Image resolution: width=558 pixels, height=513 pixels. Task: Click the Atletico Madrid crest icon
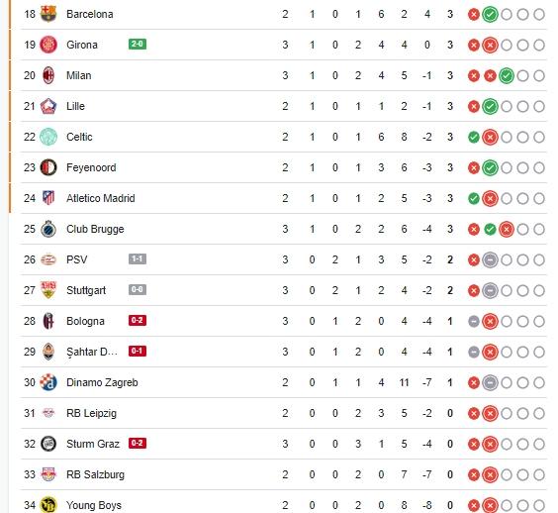point(48,198)
